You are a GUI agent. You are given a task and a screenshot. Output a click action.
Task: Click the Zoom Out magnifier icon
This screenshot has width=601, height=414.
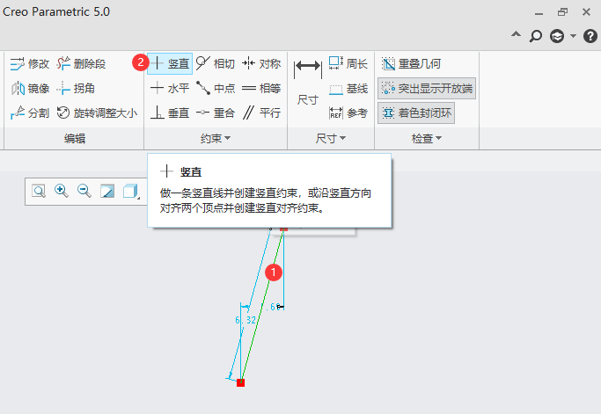(x=84, y=191)
